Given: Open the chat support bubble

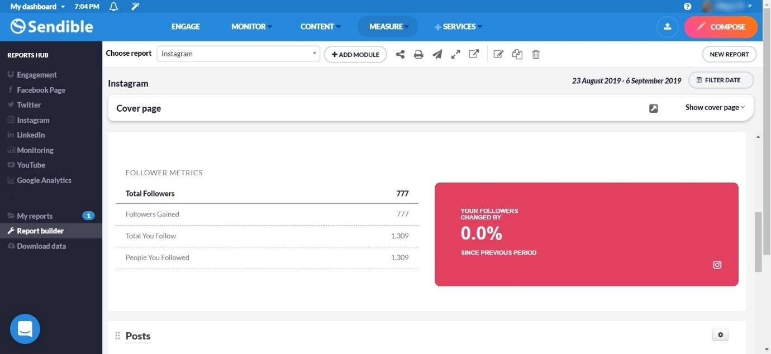Looking at the screenshot, I should [x=25, y=329].
